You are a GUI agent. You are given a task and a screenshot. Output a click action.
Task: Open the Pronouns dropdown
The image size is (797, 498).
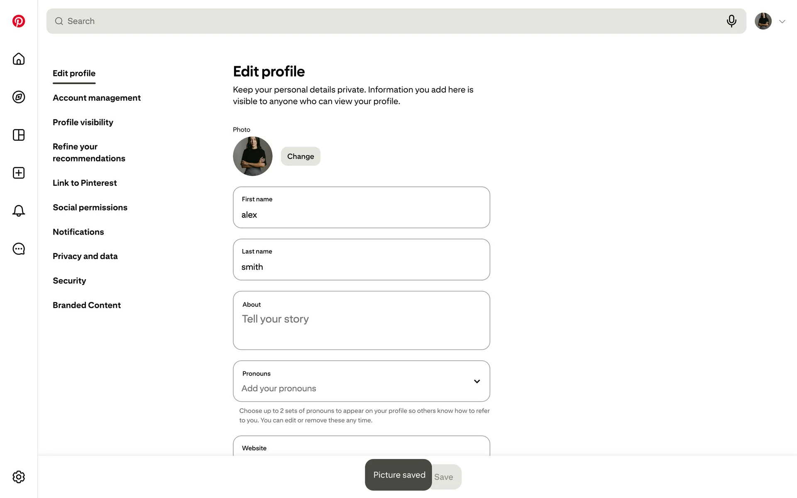tap(361, 381)
